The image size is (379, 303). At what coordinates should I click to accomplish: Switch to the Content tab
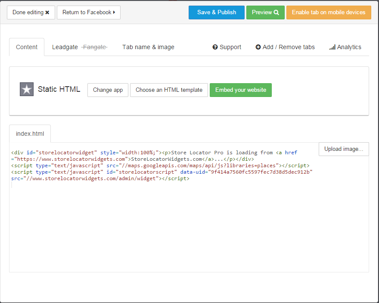tap(27, 47)
